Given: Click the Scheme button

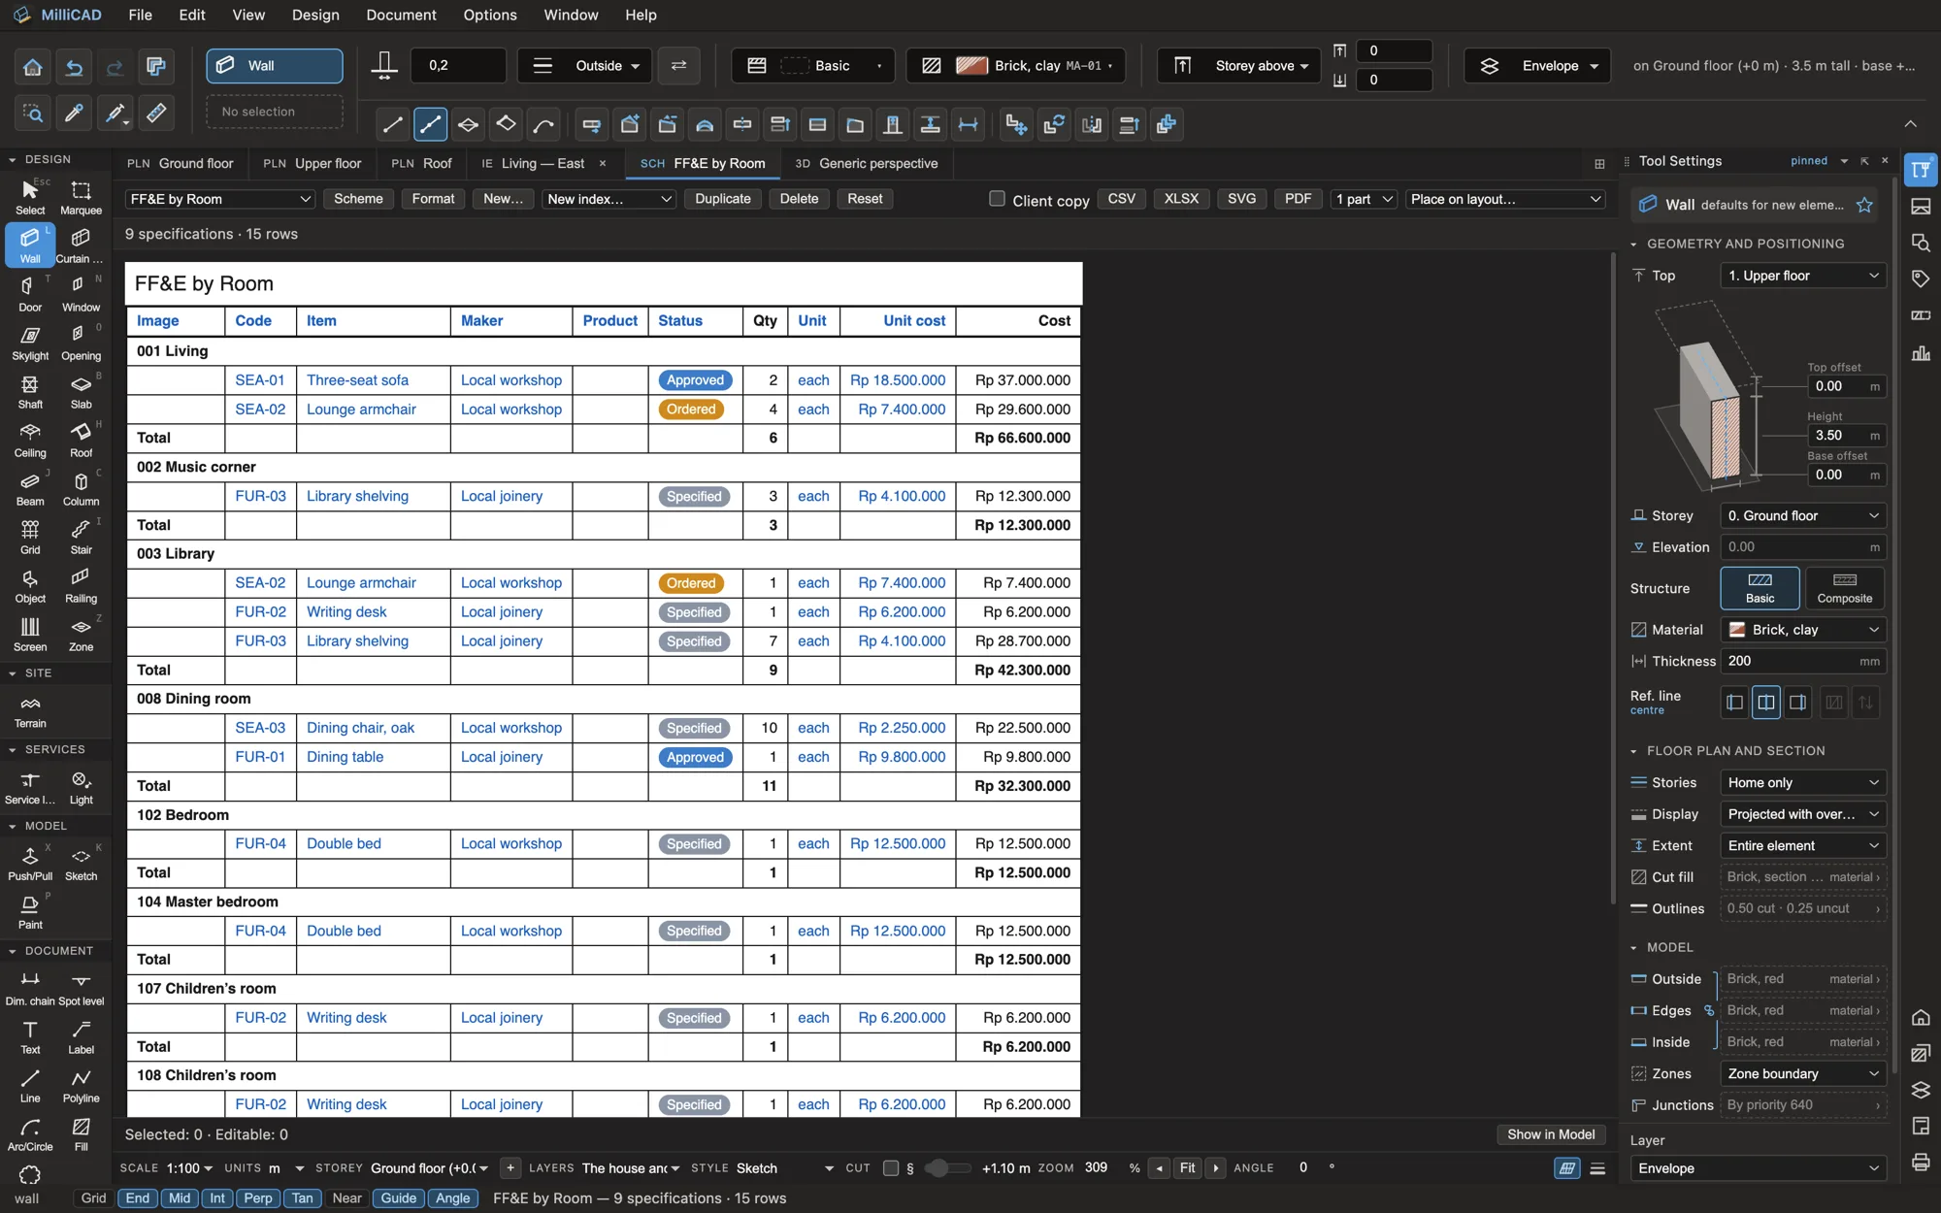Looking at the screenshot, I should tap(358, 199).
